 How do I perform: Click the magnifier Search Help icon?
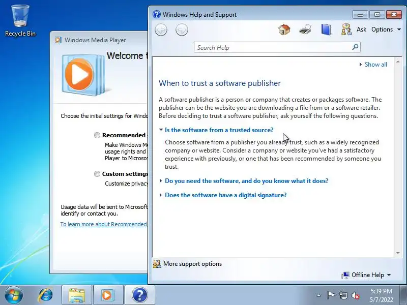click(355, 47)
